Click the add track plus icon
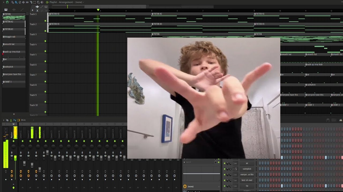The height and width of the screenshot is (192, 343). pyautogui.click(x=32, y=10)
